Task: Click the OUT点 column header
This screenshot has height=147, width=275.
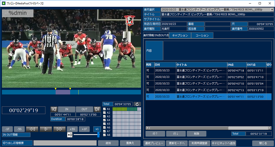Action: pyautogui.click(x=257, y=65)
